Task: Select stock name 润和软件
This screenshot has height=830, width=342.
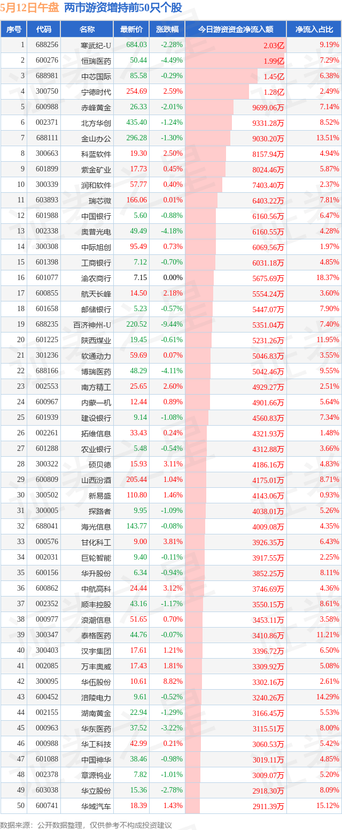Action: tap(96, 185)
